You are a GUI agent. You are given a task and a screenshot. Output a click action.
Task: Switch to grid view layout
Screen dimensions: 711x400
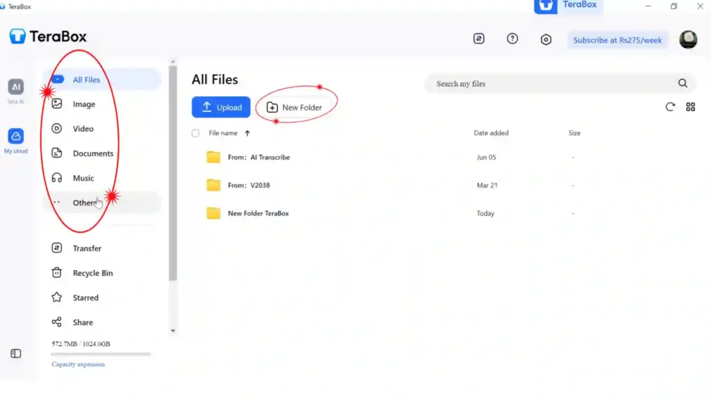[690, 107]
